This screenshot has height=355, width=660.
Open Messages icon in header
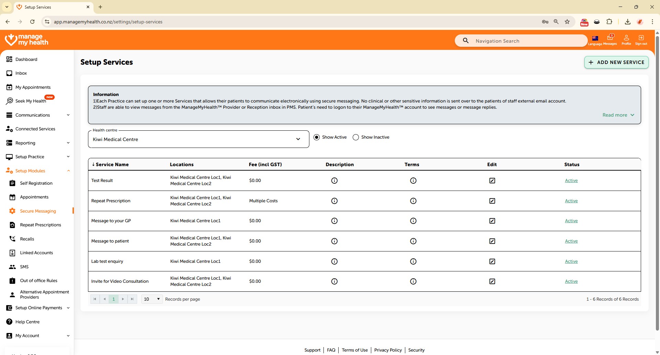(610, 39)
